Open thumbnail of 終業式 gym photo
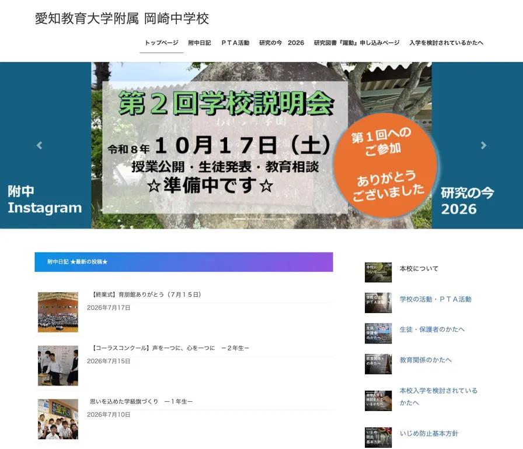Screen dimensions: 523x449 click(x=58, y=312)
